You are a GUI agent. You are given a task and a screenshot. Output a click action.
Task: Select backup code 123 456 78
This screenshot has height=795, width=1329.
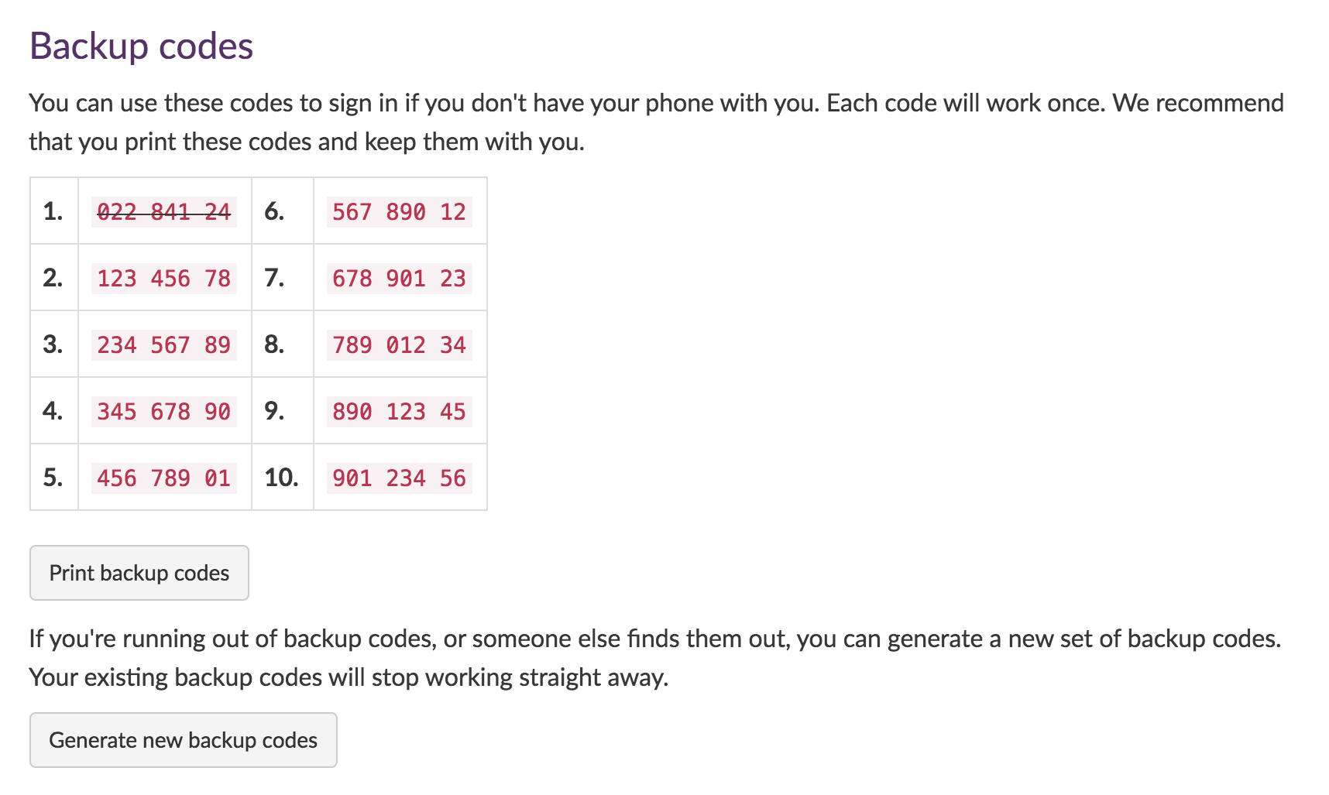(163, 279)
